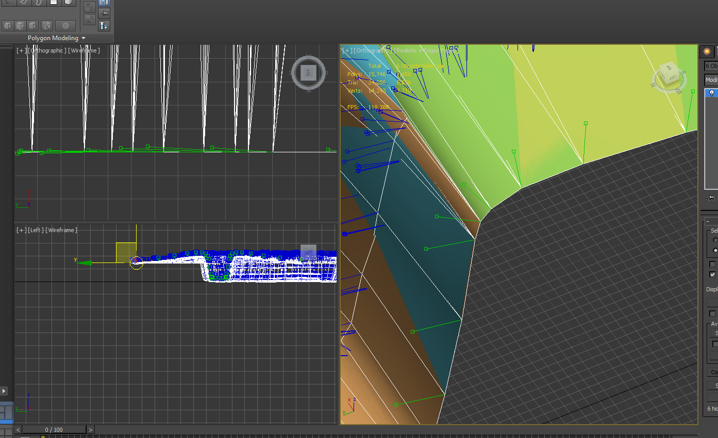Open the [+] menu of the Left viewport
The image size is (718, 438).
[x=21, y=230]
